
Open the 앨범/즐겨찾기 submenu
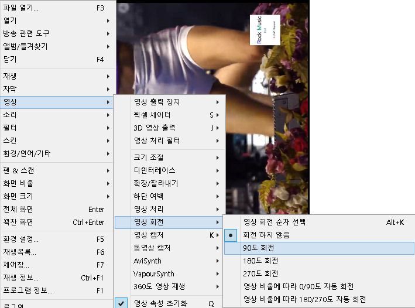57,47
